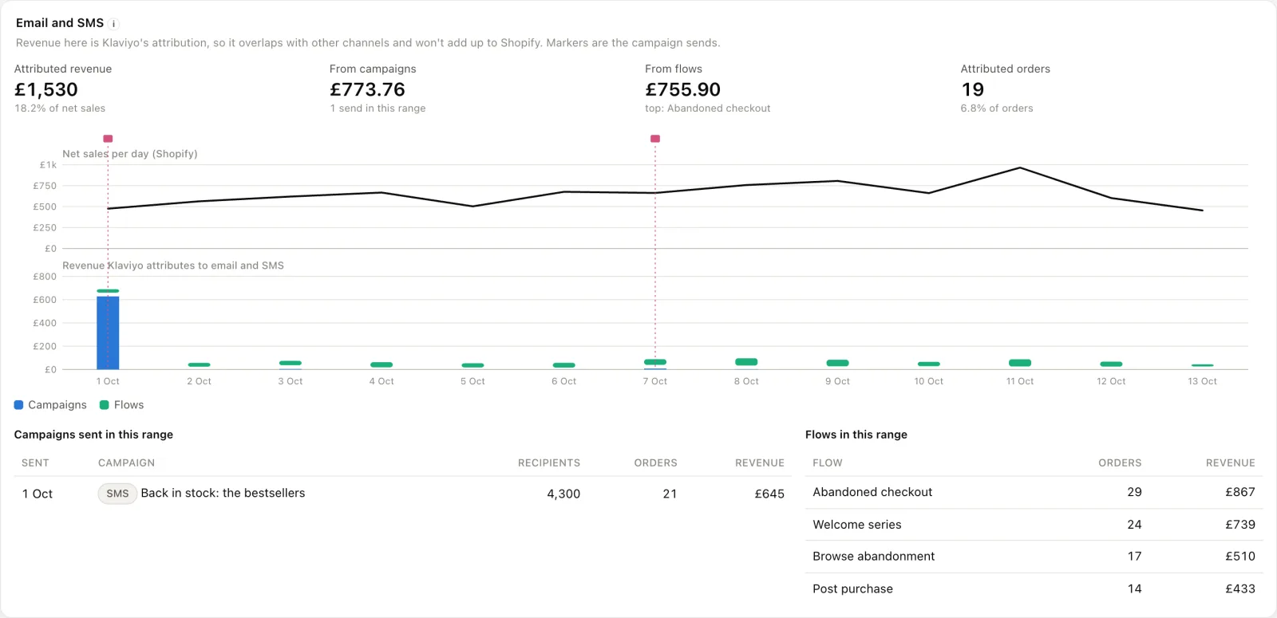
Task: Click the 4,300 recipients cell
Action: pyautogui.click(x=563, y=494)
